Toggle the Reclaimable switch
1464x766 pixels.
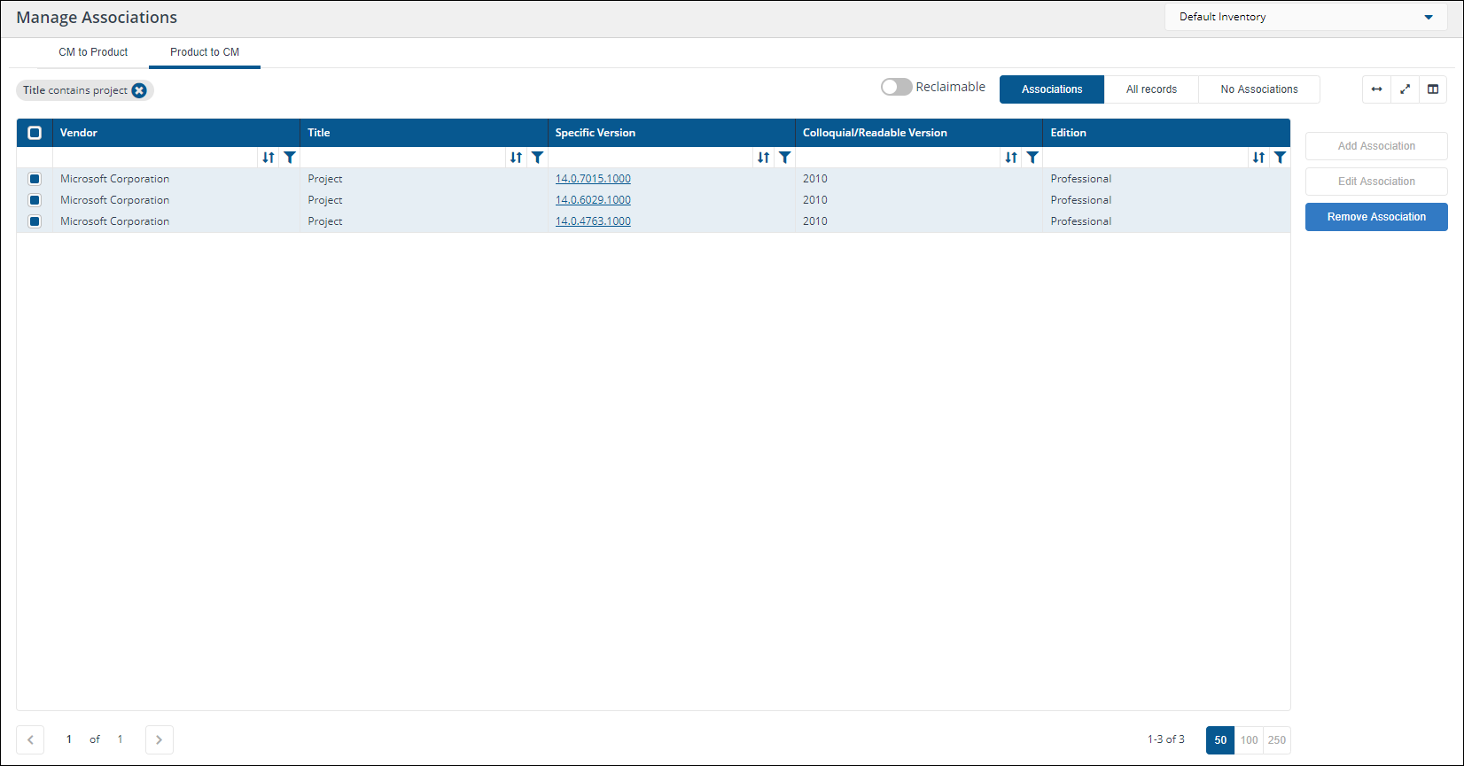point(896,87)
